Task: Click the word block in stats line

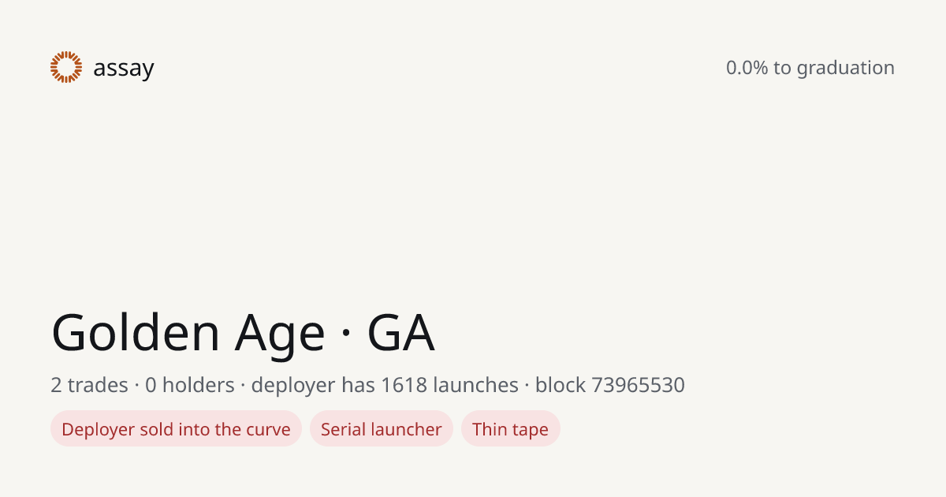Action: click(x=561, y=385)
